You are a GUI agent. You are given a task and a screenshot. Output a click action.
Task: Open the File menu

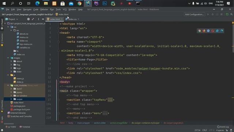(7, 10)
